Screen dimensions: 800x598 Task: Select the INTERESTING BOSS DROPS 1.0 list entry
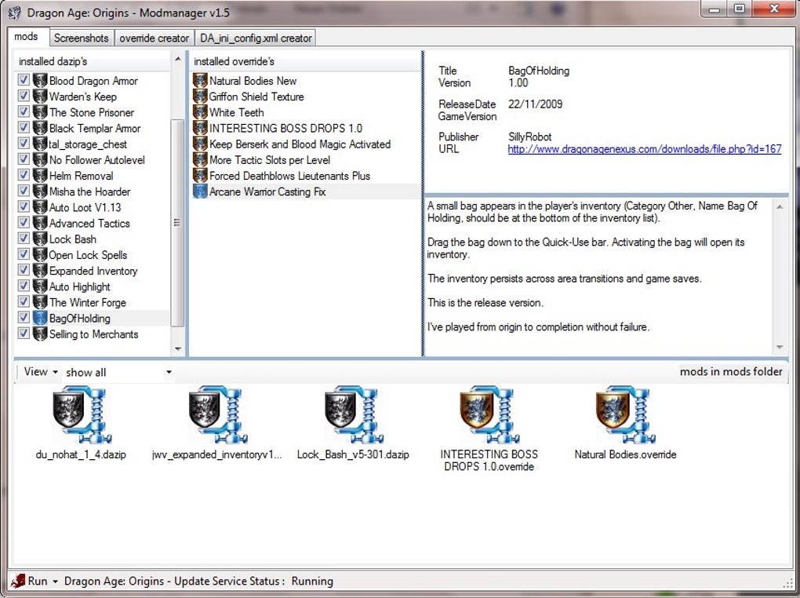coord(285,128)
